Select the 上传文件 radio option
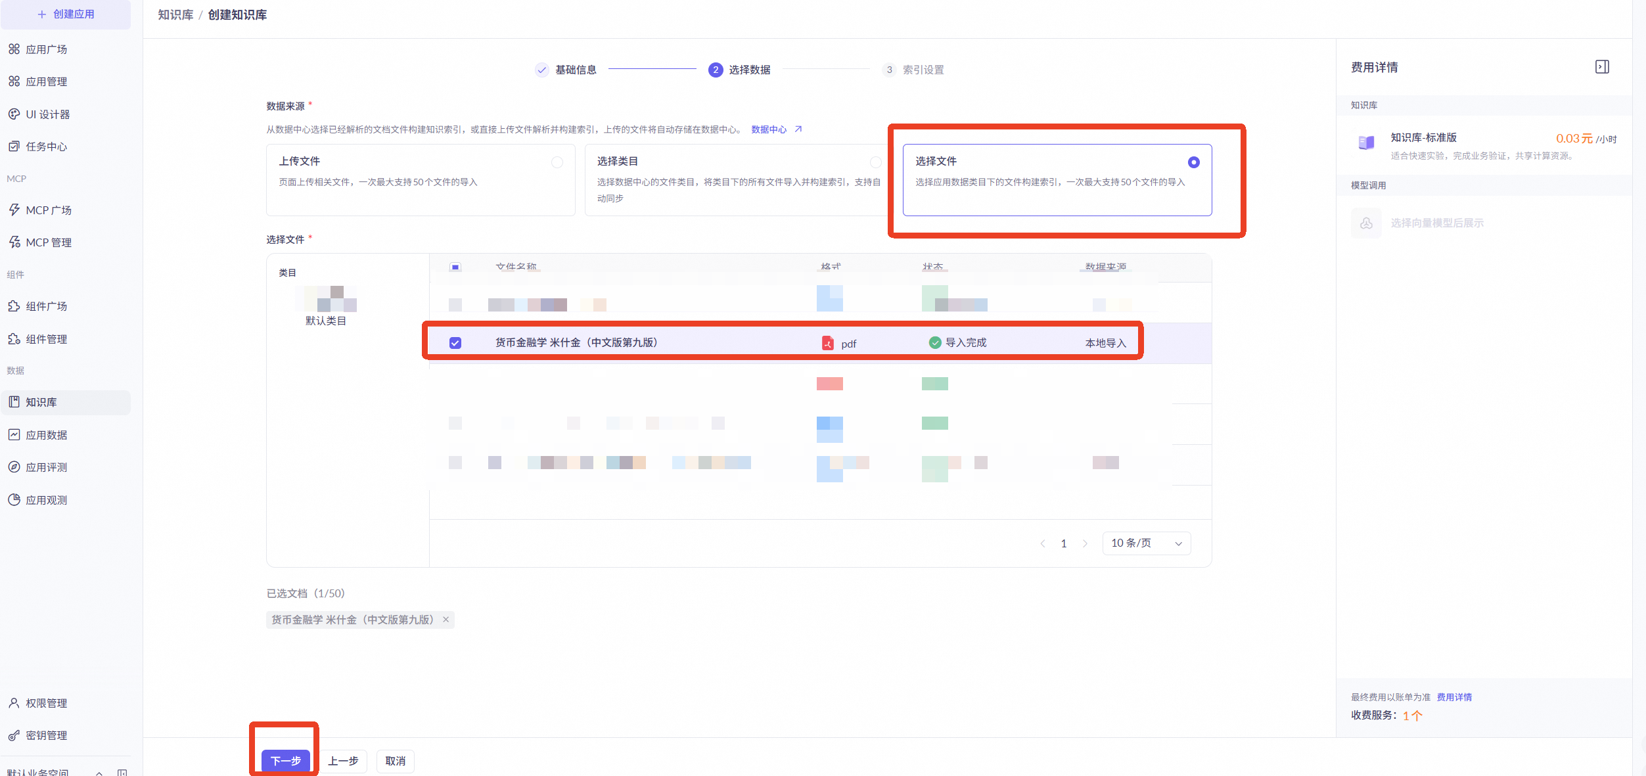Image resolution: width=1646 pixels, height=776 pixels. (x=557, y=162)
